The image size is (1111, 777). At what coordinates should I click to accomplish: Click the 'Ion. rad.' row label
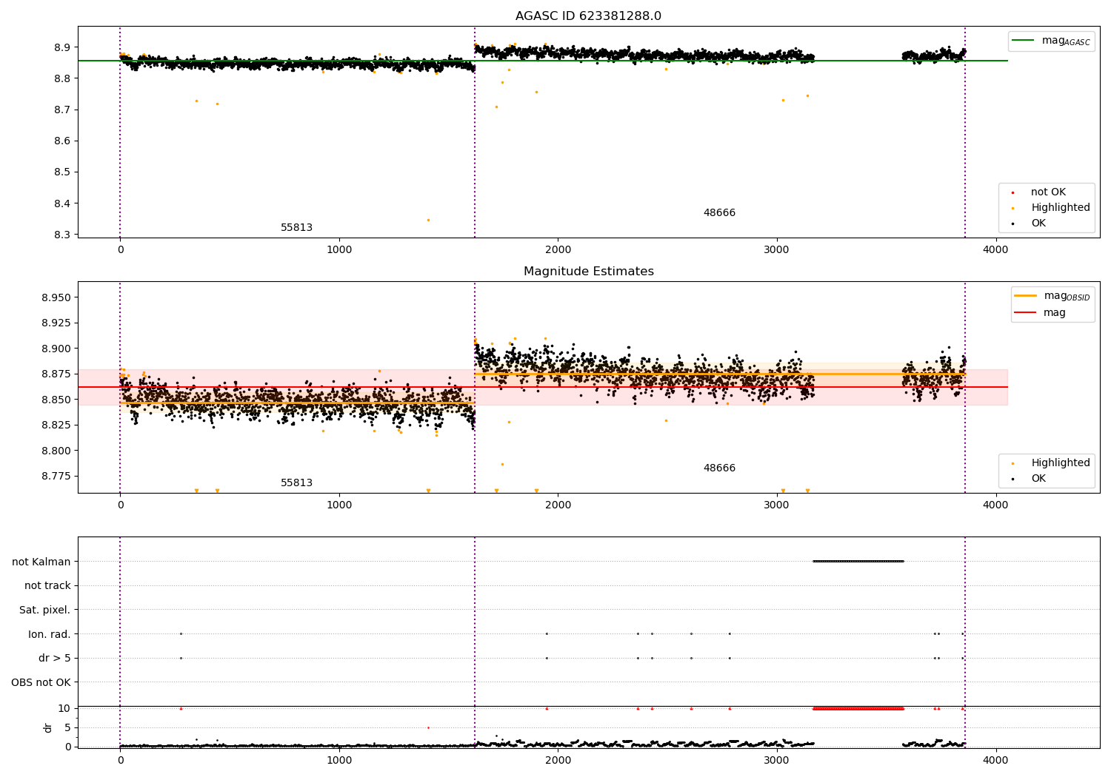[x=50, y=634]
